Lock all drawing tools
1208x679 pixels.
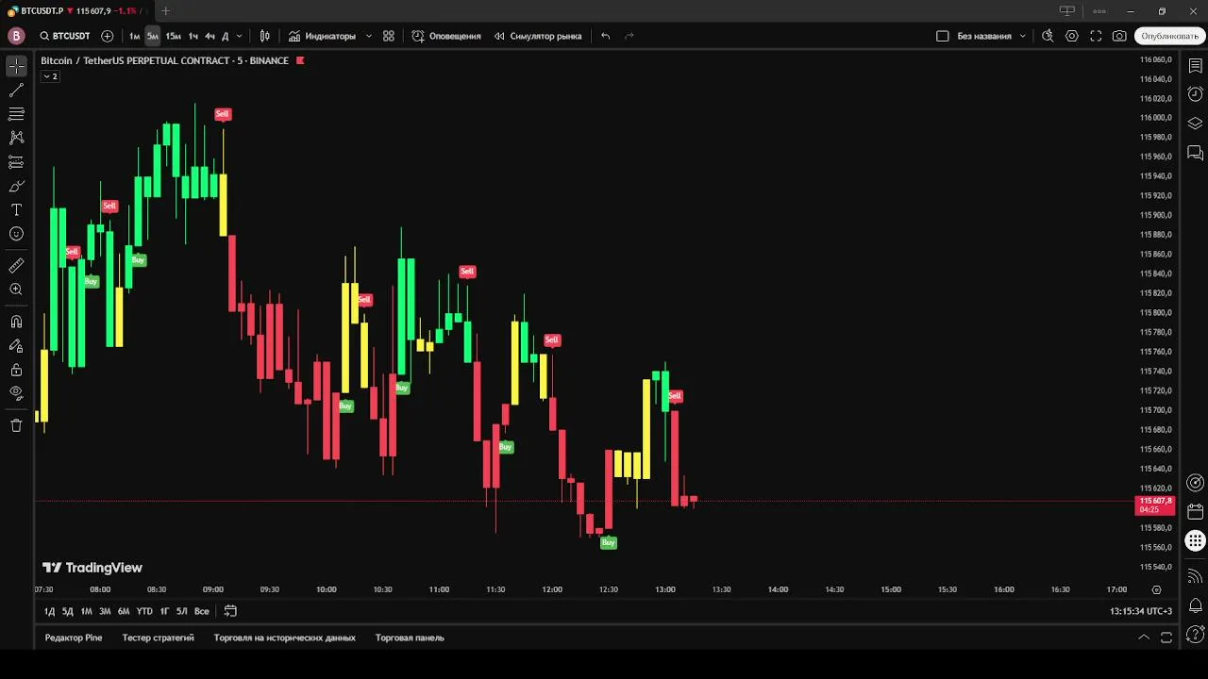point(16,370)
